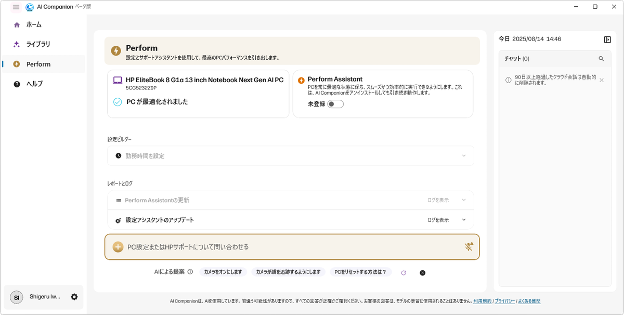Screen dimensions: 624x315
Task: Open the 利用規約 link
Action: click(x=483, y=301)
